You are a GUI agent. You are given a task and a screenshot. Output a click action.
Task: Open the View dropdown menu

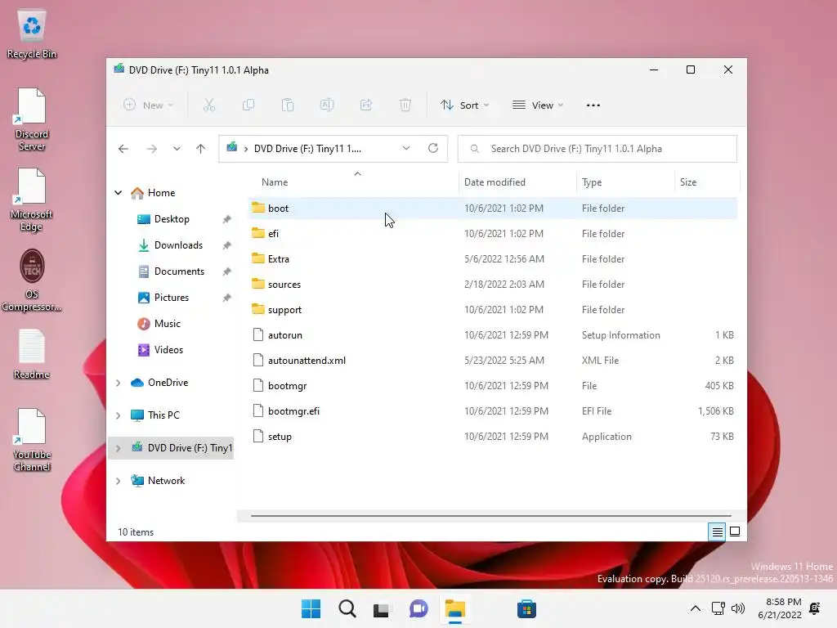[538, 105]
